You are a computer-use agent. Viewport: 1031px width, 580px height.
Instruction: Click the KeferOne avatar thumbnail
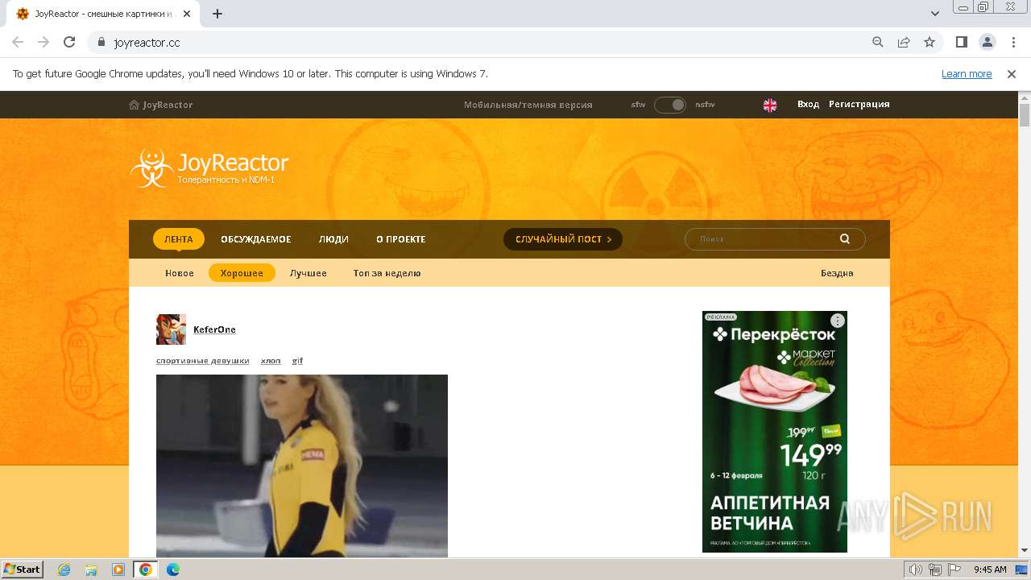(x=171, y=329)
